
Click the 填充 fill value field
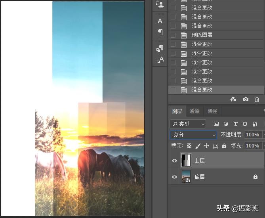[x=252, y=145]
